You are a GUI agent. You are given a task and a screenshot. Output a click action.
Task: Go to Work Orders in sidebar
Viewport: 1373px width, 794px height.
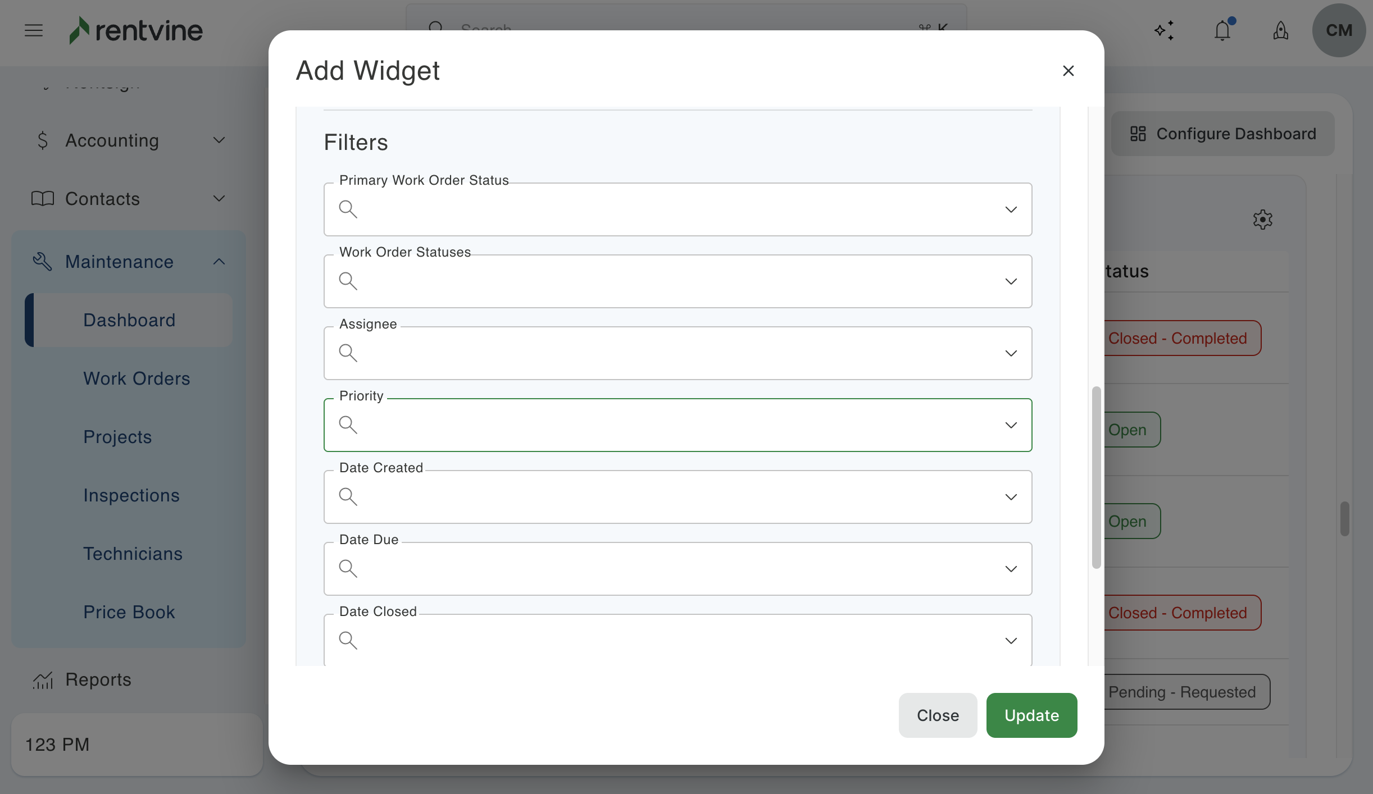(137, 378)
